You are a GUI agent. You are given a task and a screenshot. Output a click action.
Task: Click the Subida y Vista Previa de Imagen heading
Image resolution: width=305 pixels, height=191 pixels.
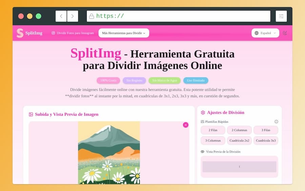click(66, 114)
